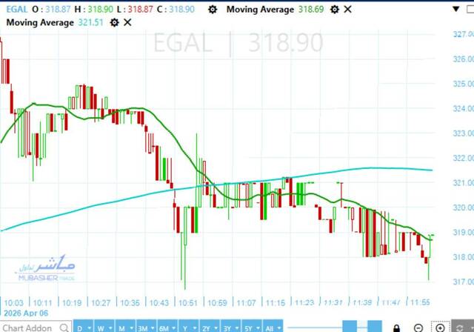Toggle the chart lock padlock icon
Image resolution: width=474 pixels, height=332 pixels.
397,327
